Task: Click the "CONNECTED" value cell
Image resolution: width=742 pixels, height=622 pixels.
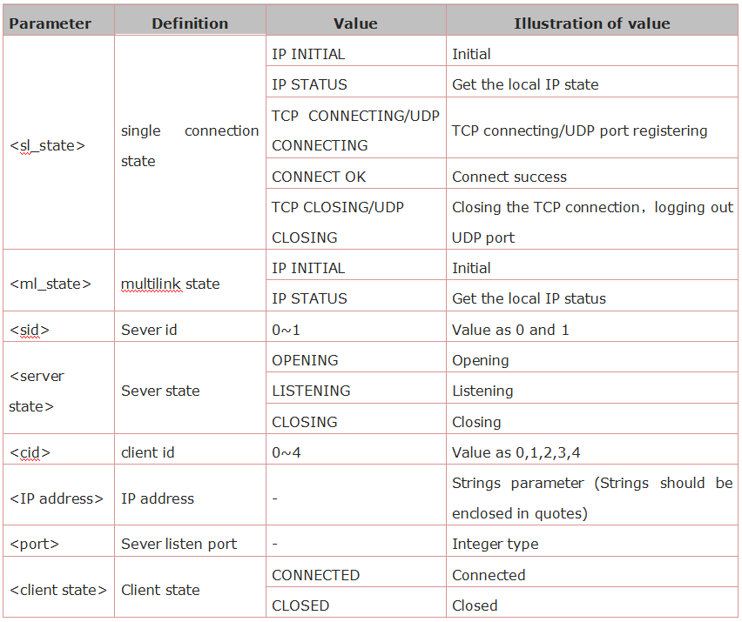Action: click(315, 575)
